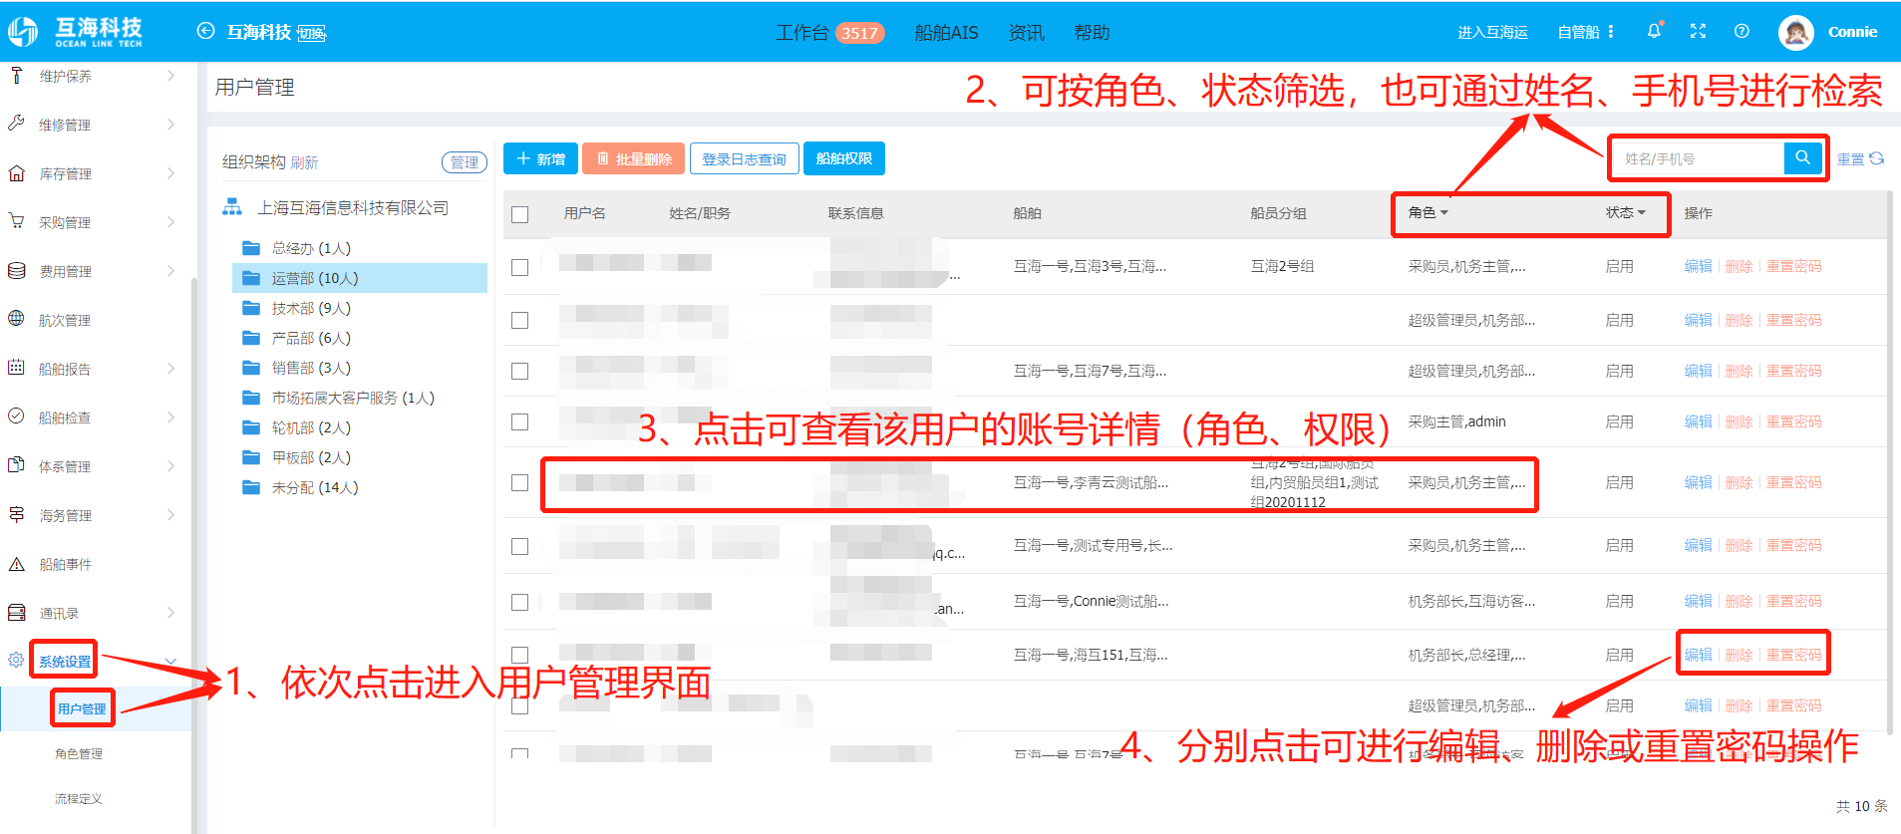Click the 船舶权限 button

[x=843, y=158]
